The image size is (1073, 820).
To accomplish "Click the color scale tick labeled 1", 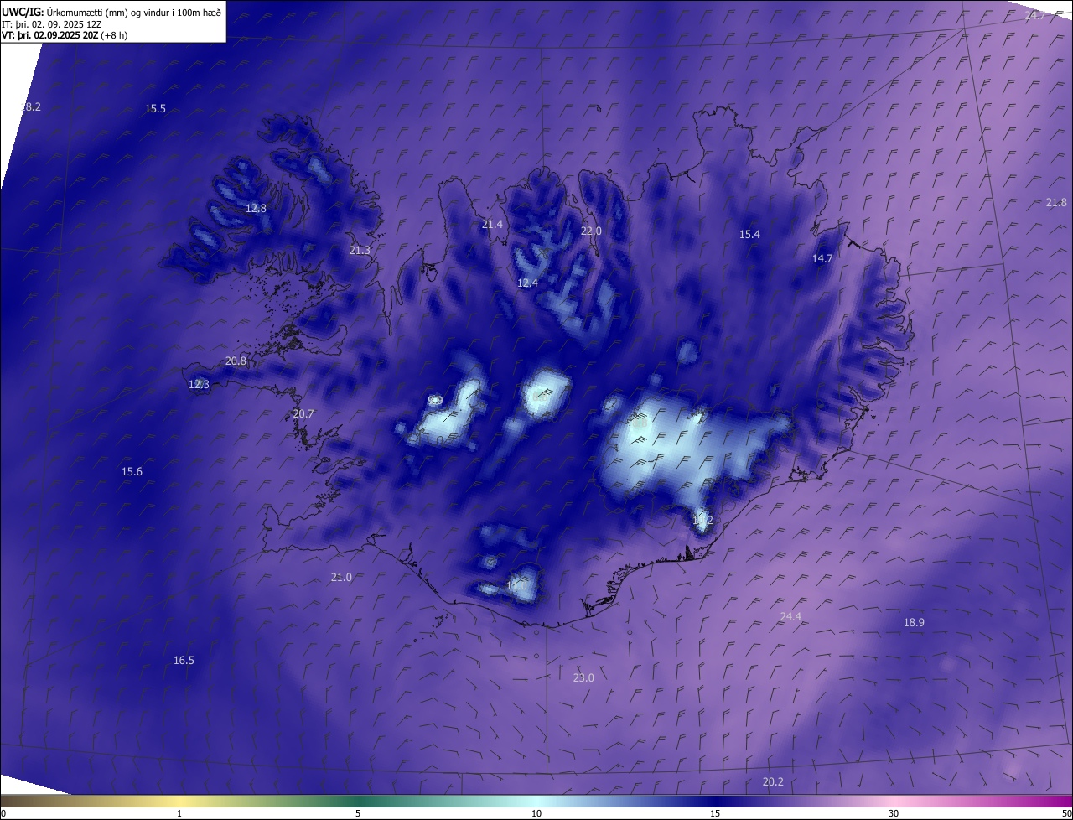I will click(179, 813).
